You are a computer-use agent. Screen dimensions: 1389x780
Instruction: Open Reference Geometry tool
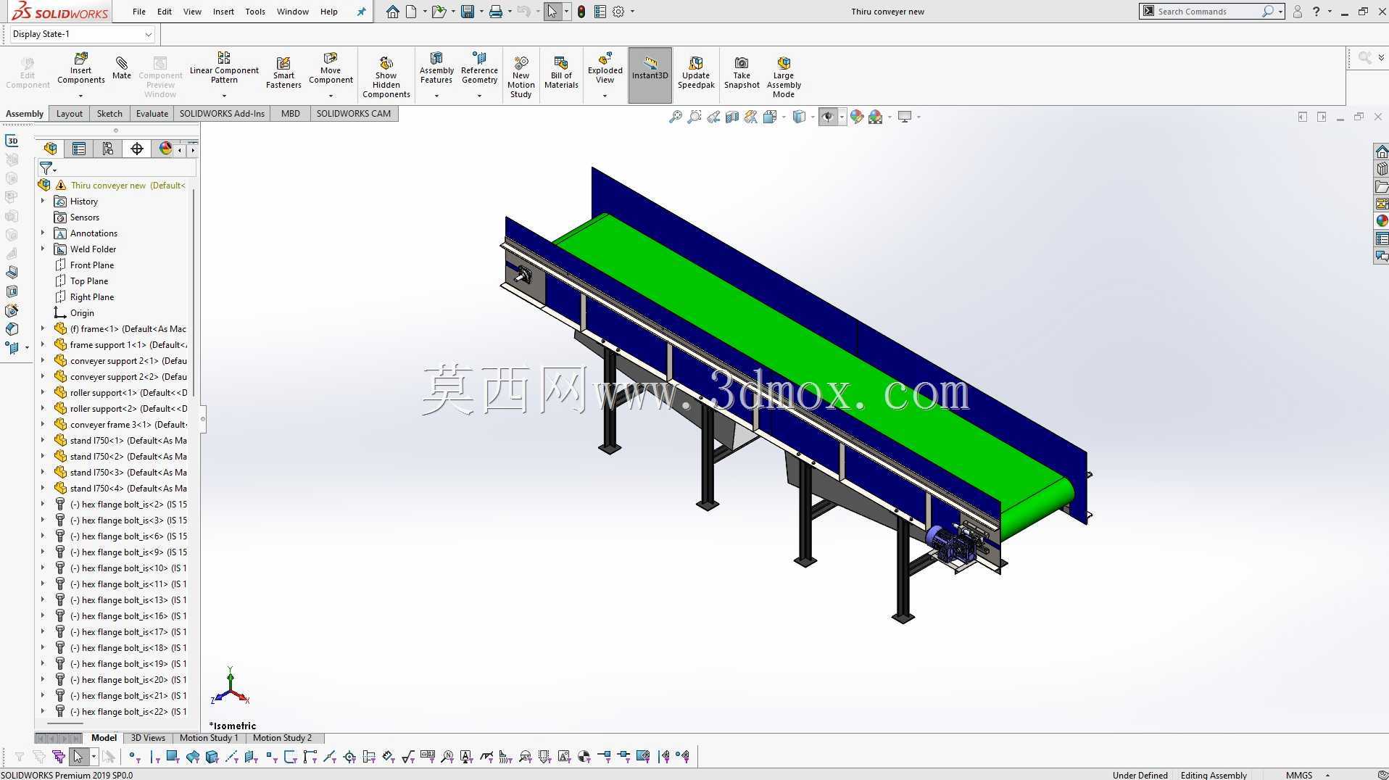(479, 69)
